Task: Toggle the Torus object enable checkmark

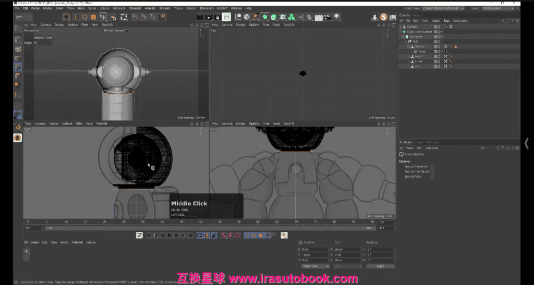Action: pyautogui.click(x=441, y=52)
